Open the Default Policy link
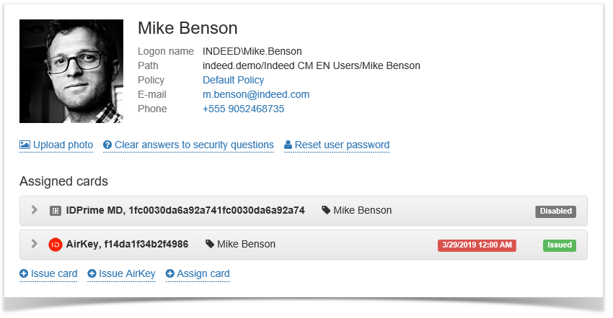Viewport: 613px width, 318px height. pos(233,80)
